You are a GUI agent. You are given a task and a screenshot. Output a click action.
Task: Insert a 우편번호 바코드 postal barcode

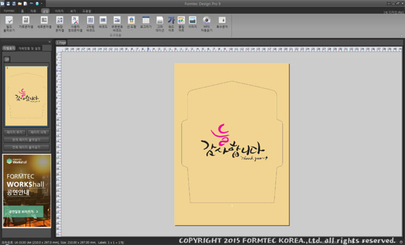[x=117, y=24]
